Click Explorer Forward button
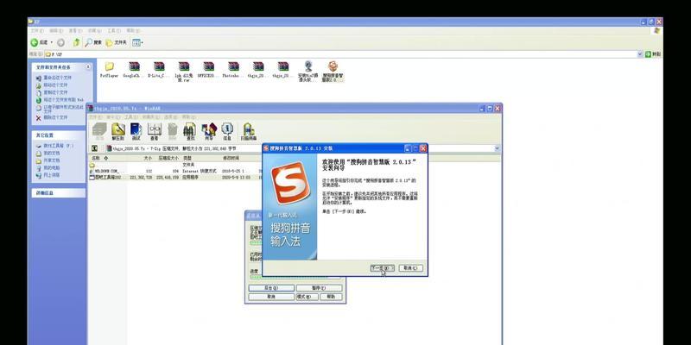The image size is (691, 345). tap(60, 42)
